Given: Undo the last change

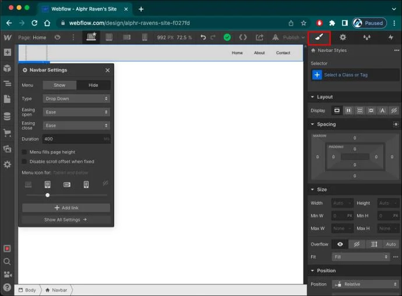Looking at the screenshot, I should click(x=203, y=37).
